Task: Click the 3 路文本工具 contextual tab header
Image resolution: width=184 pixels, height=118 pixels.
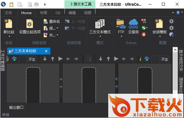Action: [80, 4]
